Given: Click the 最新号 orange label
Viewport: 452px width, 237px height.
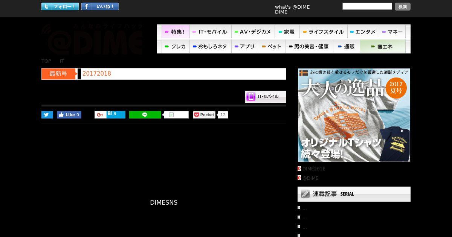Looking at the screenshot, I should tap(59, 74).
